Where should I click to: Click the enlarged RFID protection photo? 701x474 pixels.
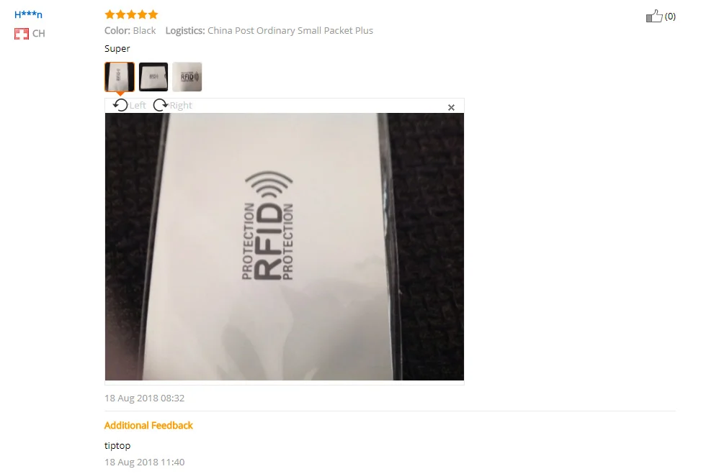(x=285, y=247)
